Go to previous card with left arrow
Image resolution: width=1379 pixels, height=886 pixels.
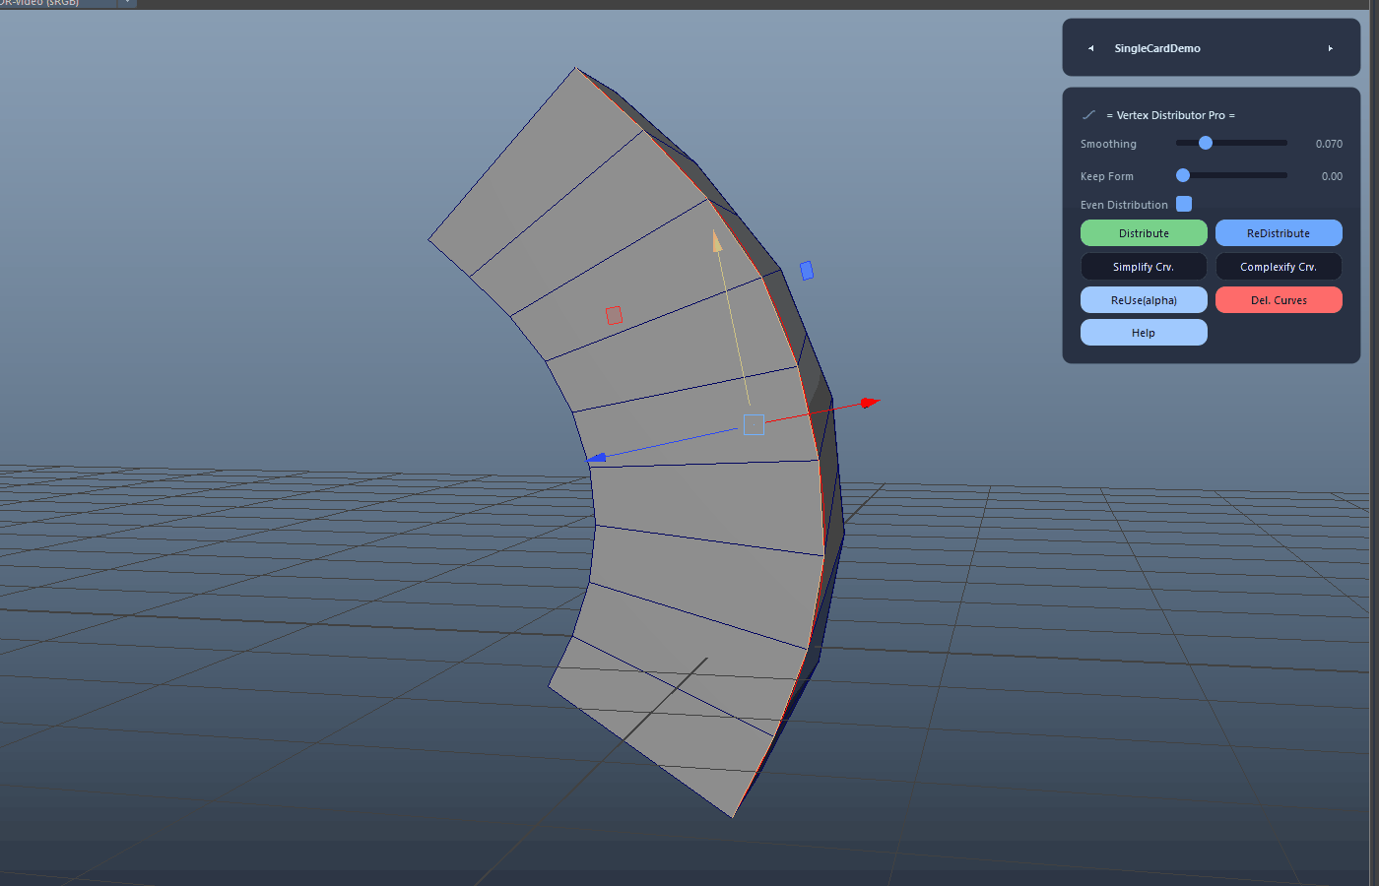coord(1090,48)
